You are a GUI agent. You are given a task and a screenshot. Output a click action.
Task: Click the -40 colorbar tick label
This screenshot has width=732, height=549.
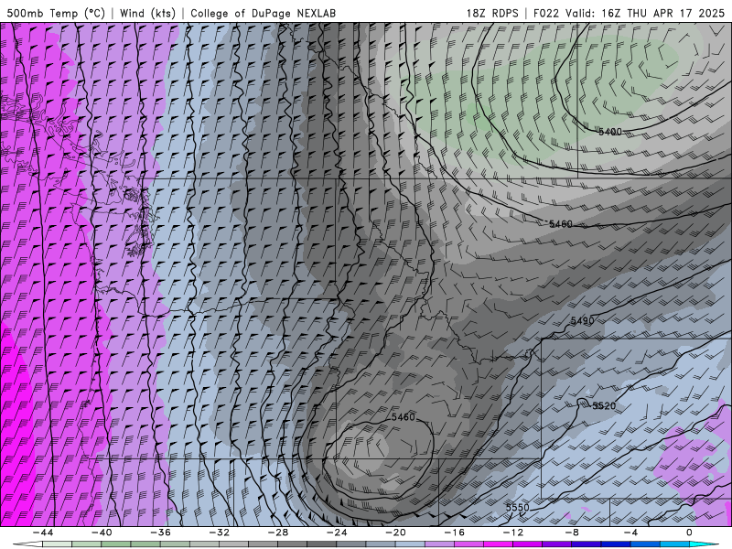click(102, 533)
